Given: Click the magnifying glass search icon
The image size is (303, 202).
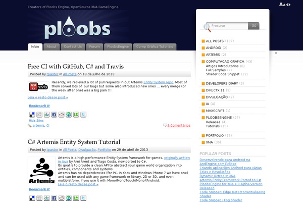Looking at the screenshot, I should tap(207, 28).
